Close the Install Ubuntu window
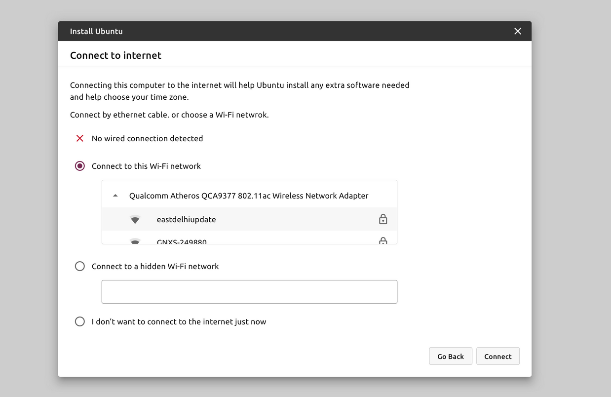611x397 pixels. point(518,31)
